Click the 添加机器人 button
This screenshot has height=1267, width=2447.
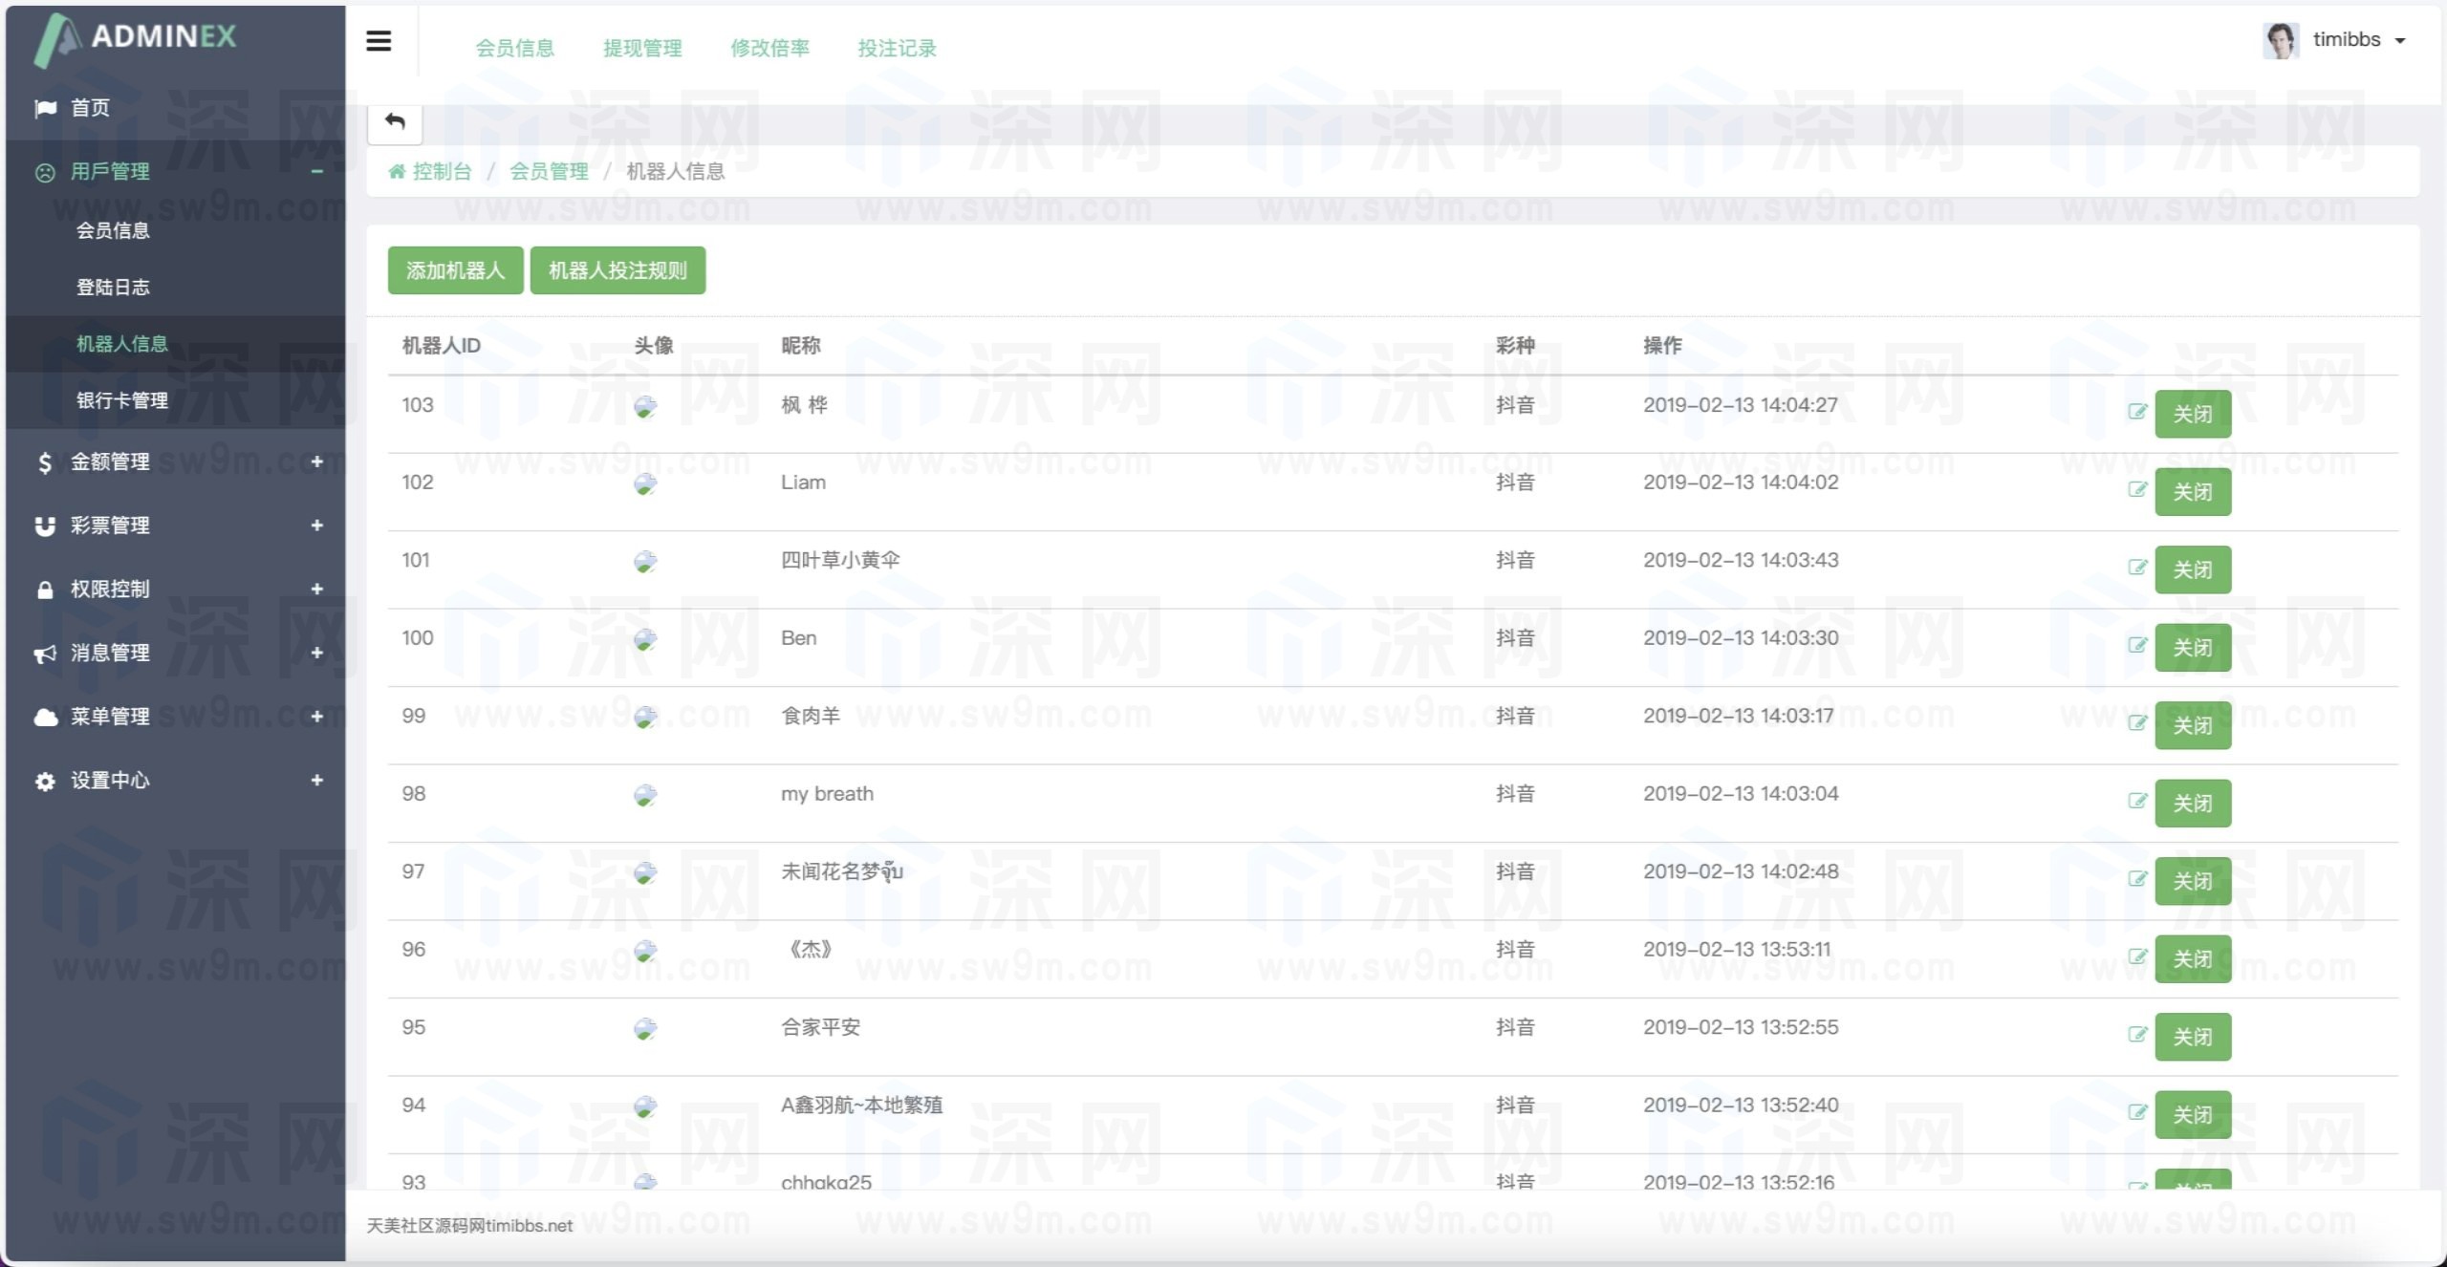point(455,270)
